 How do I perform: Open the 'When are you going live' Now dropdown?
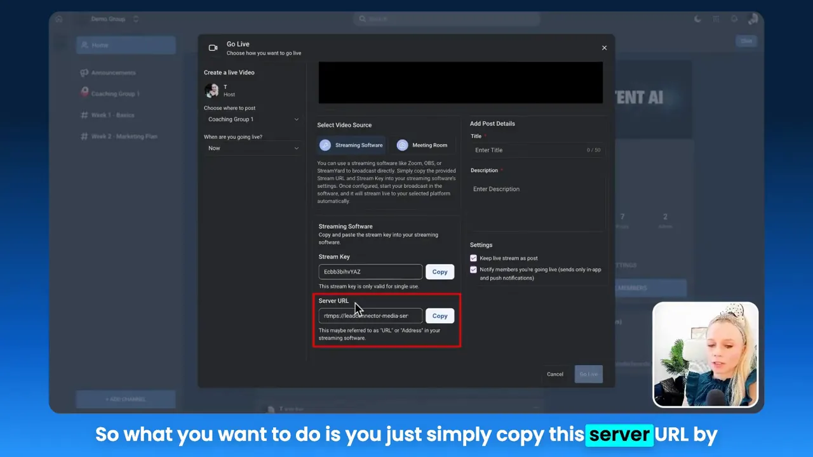253,149
